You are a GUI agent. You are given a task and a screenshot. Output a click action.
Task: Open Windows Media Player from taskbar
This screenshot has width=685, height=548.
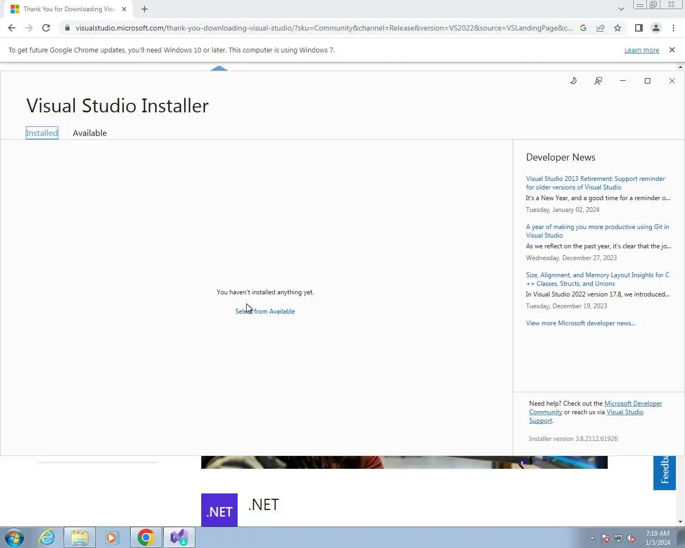112,537
